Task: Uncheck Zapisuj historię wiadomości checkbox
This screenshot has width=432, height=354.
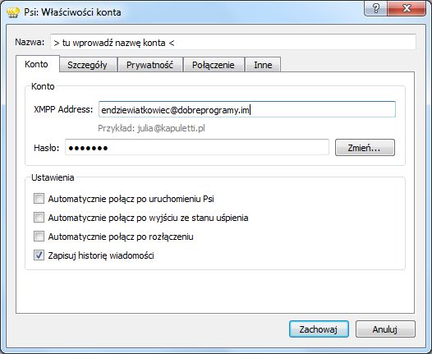Action: click(39, 255)
